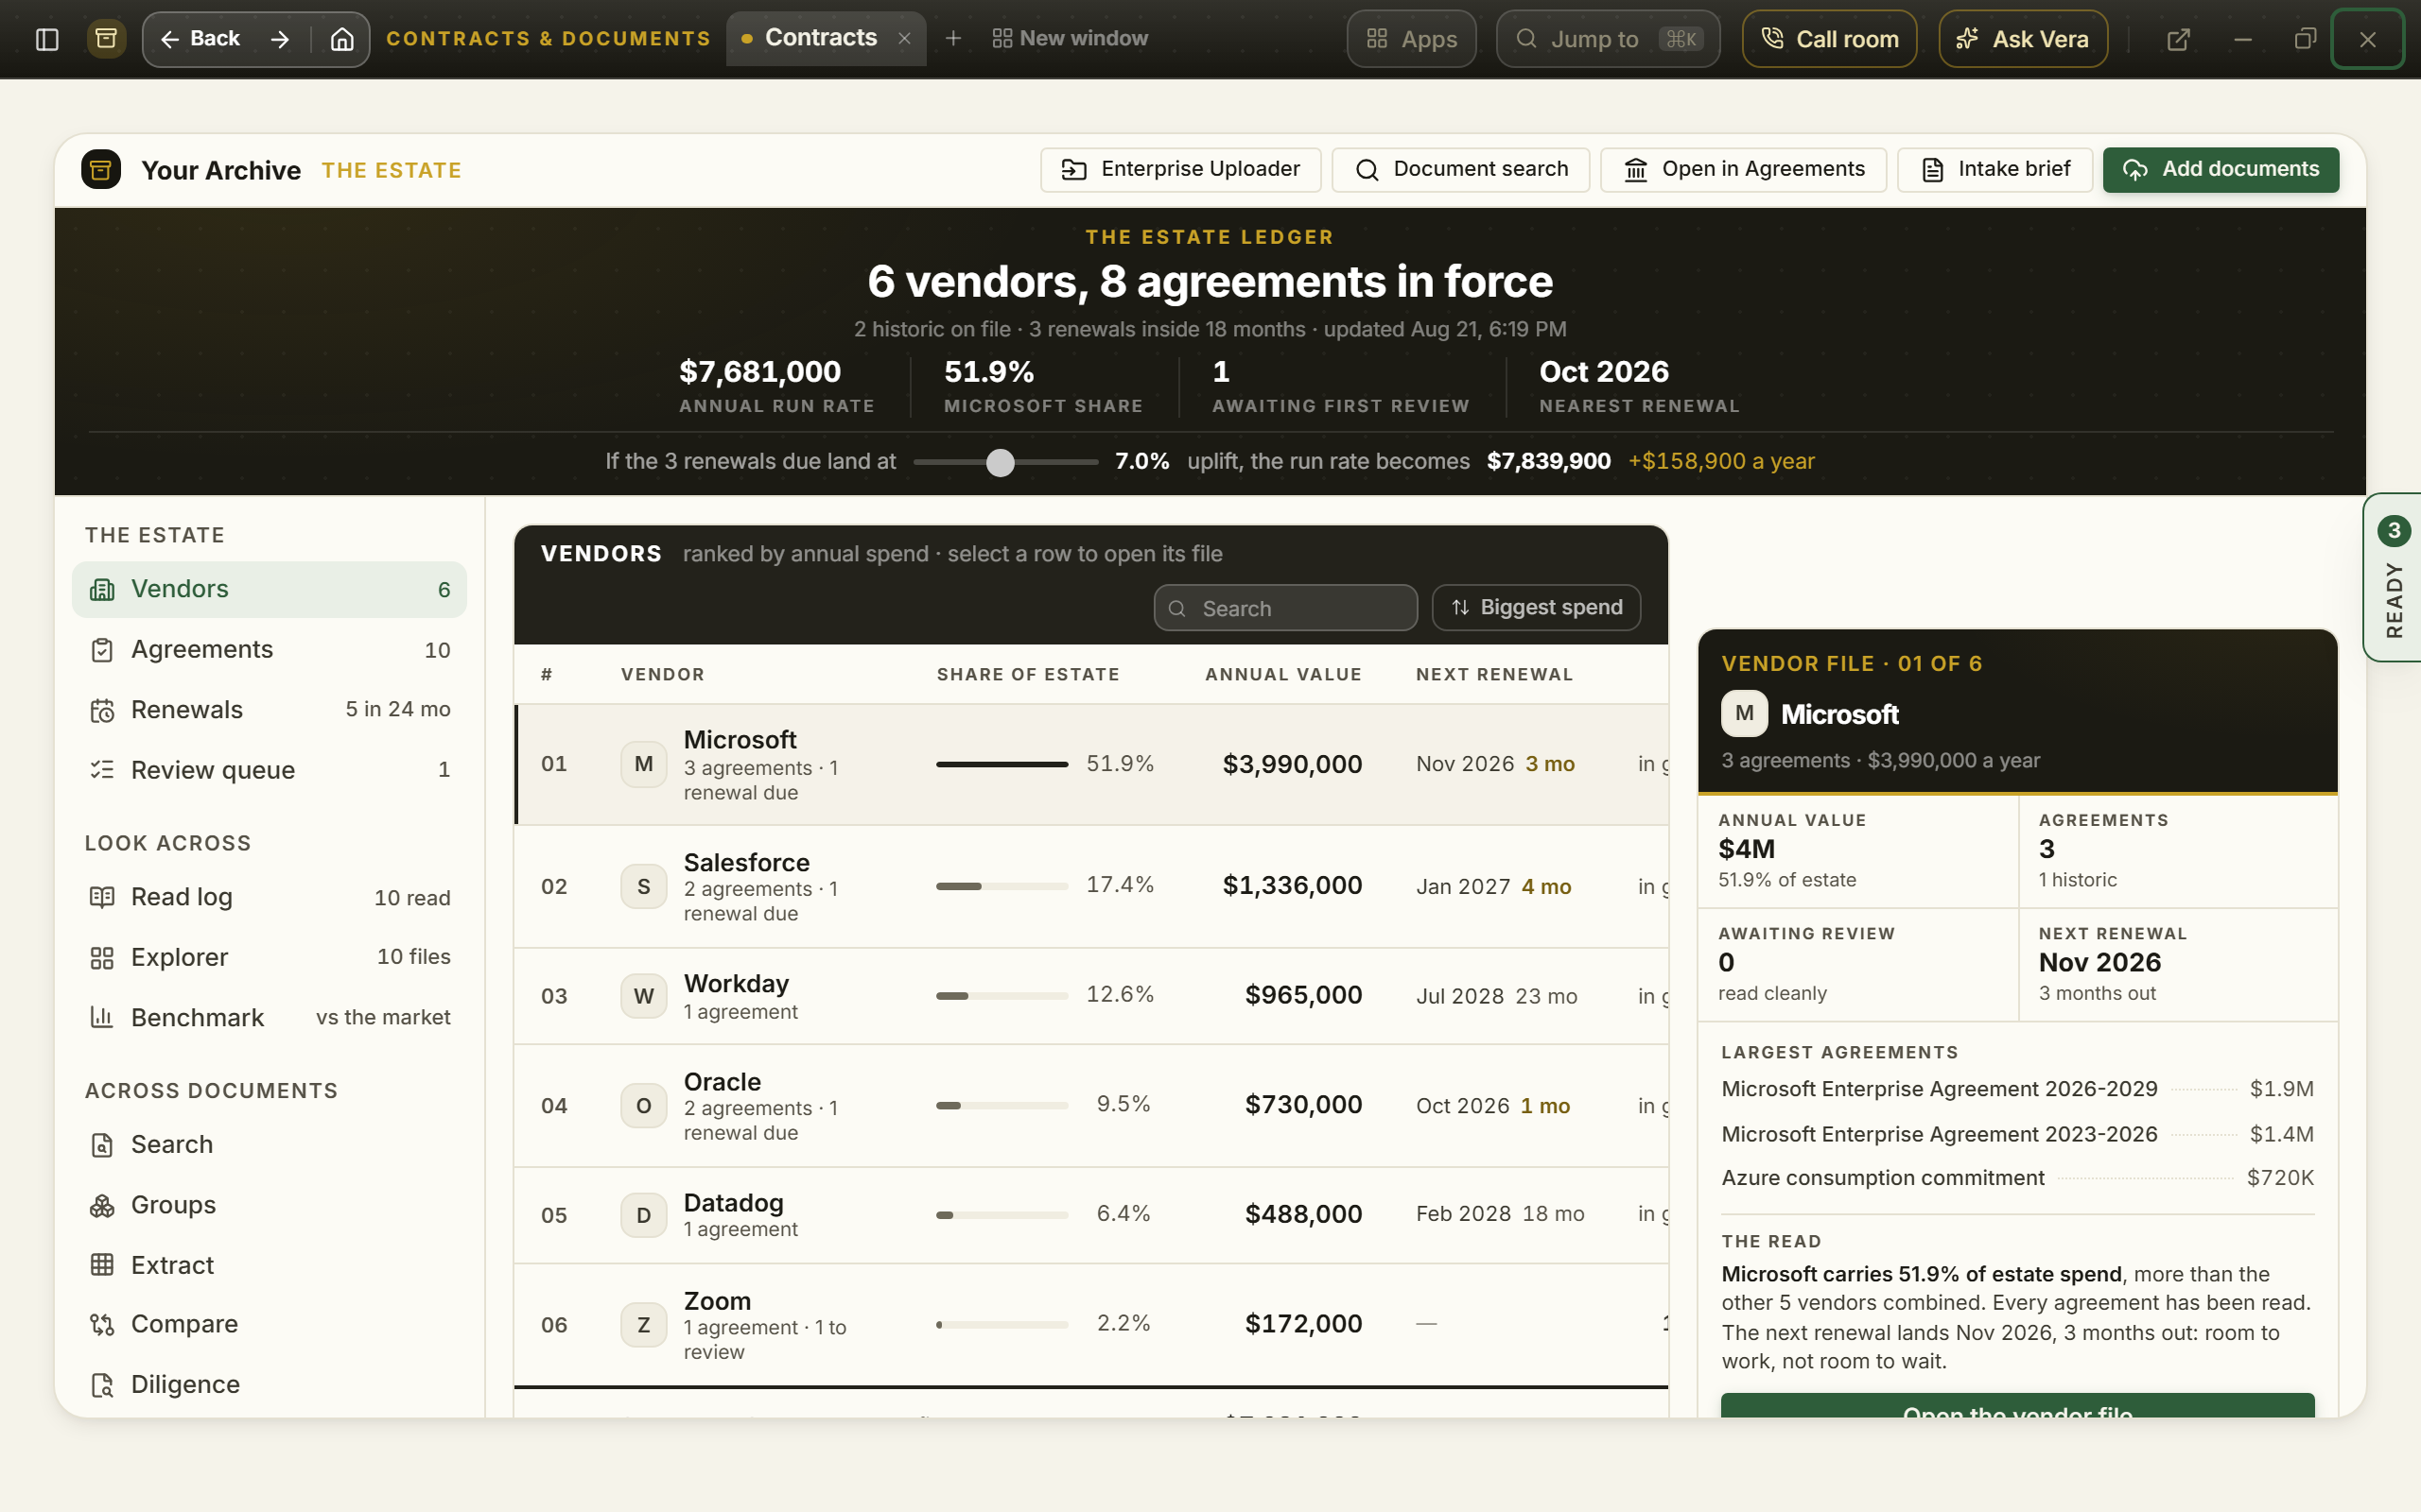Click the Zoom Z avatar
The image size is (2421, 1512).
point(644,1325)
